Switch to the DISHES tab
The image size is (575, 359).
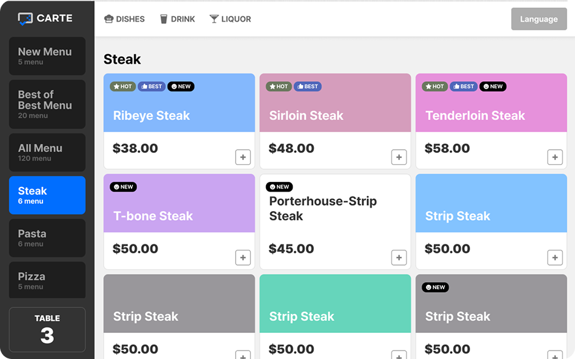click(124, 19)
